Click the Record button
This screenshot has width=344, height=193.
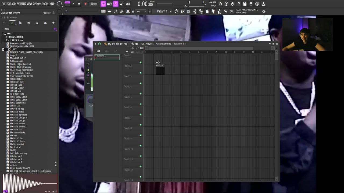(85, 4)
